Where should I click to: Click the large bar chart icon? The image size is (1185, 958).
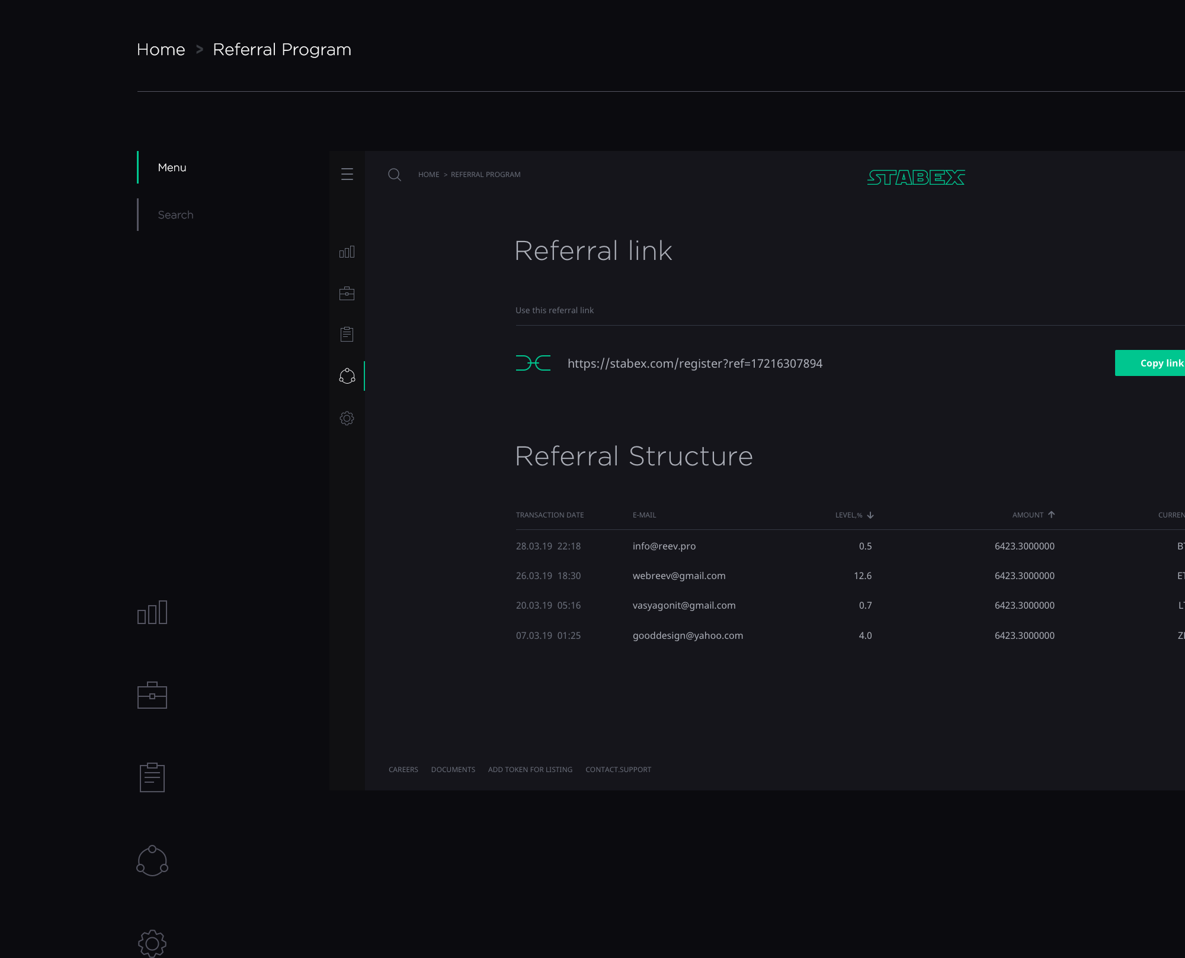click(152, 612)
